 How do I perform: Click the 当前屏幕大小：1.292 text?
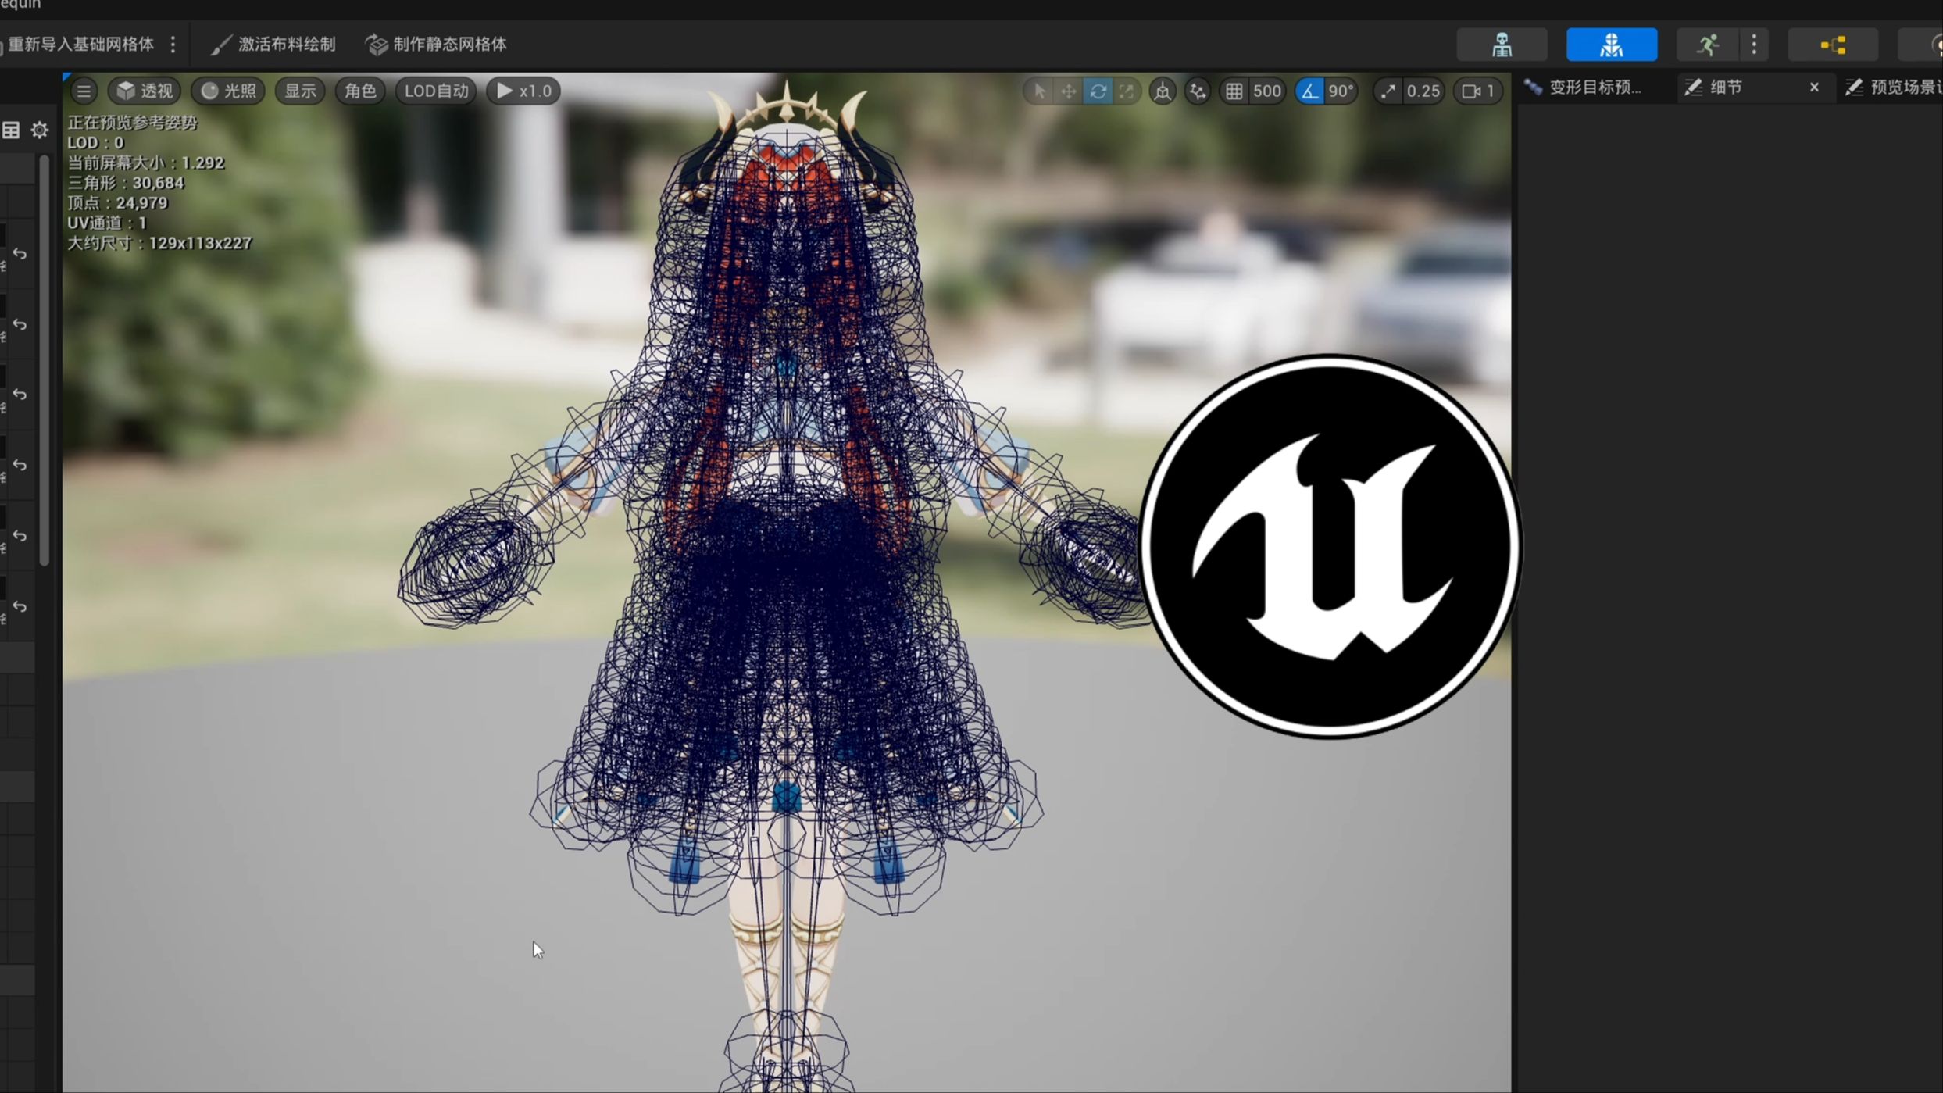point(146,163)
